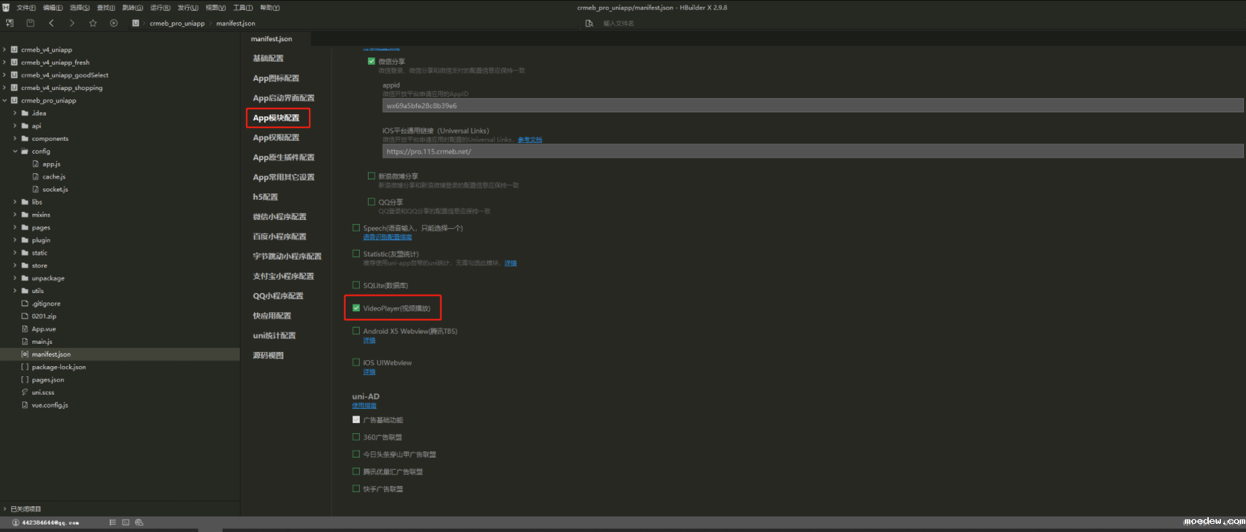Click the user account icon in status bar
Image resolution: width=1246 pixels, height=532 pixels.
point(16,523)
